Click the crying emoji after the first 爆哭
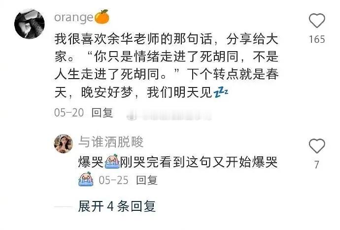 click(112, 162)
